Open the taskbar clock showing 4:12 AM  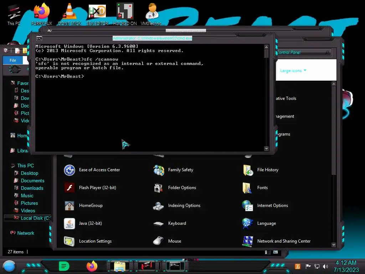[x=346, y=266]
